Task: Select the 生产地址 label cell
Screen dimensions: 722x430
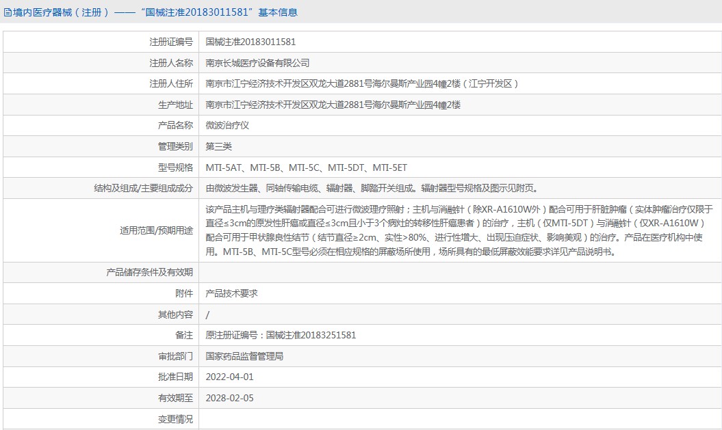Action: click(x=101, y=105)
